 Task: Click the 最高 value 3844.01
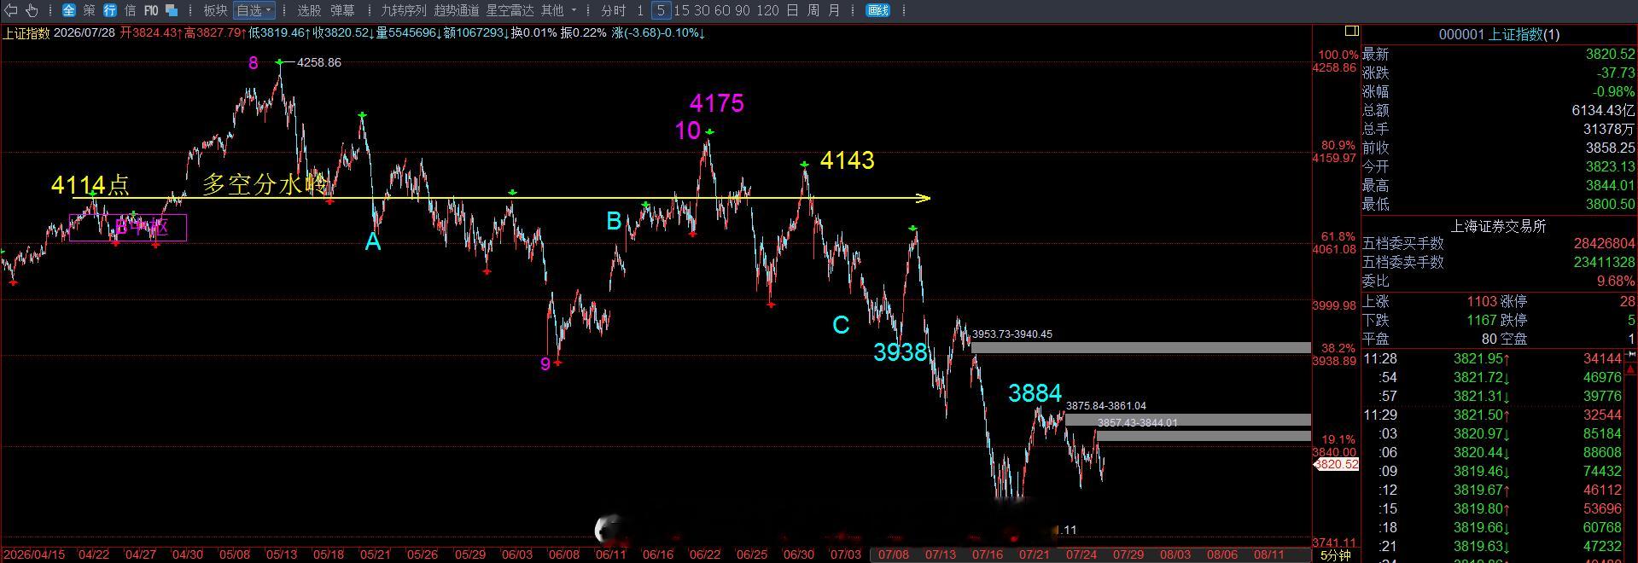click(x=1610, y=185)
